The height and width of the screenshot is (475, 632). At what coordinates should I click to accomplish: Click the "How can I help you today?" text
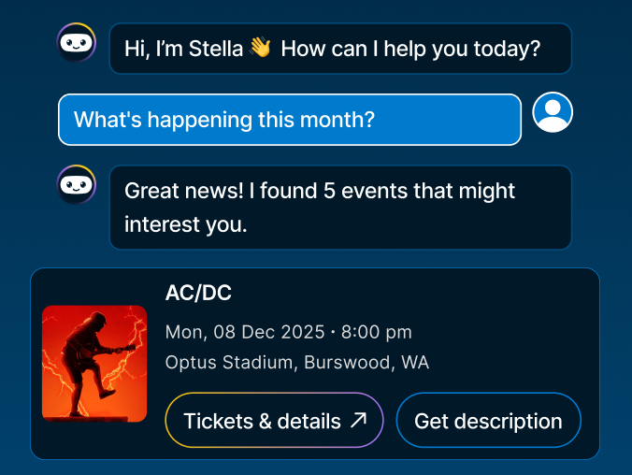[410, 49]
